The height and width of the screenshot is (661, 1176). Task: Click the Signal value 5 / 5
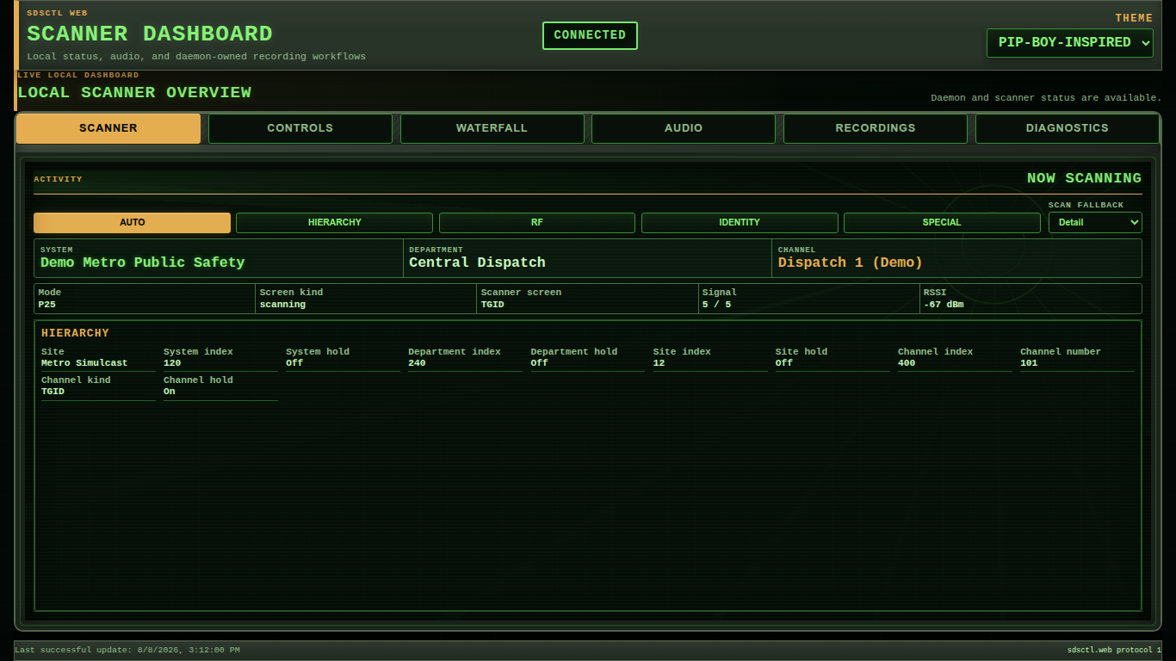click(x=716, y=305)
